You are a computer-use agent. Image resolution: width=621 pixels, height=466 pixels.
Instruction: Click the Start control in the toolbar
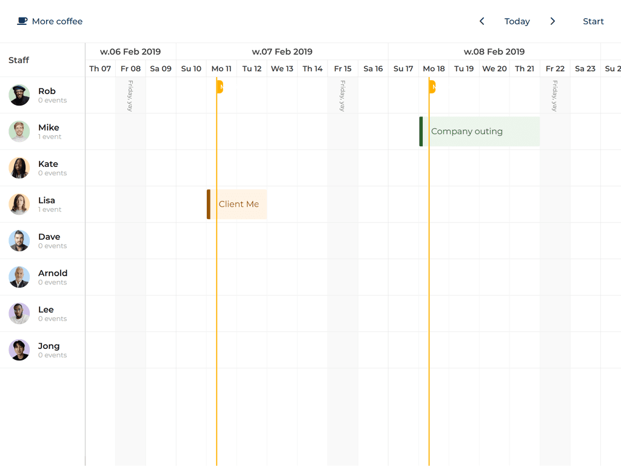pyautogui.click(x=593, y=21)
